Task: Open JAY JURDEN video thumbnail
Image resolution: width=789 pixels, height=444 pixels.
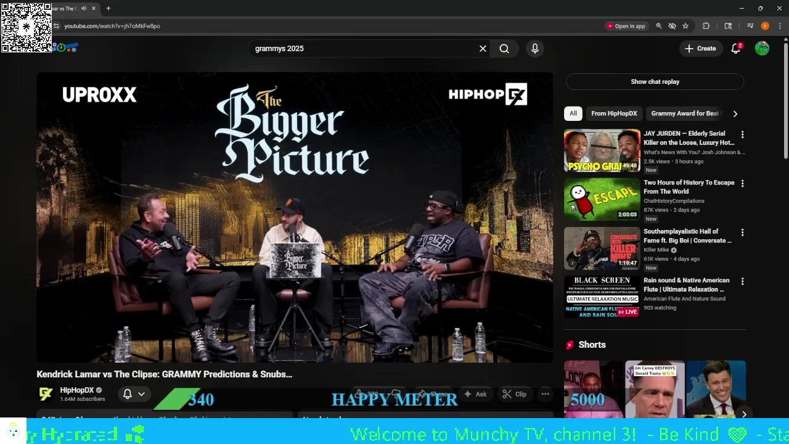Action: [x=602, y=150]
